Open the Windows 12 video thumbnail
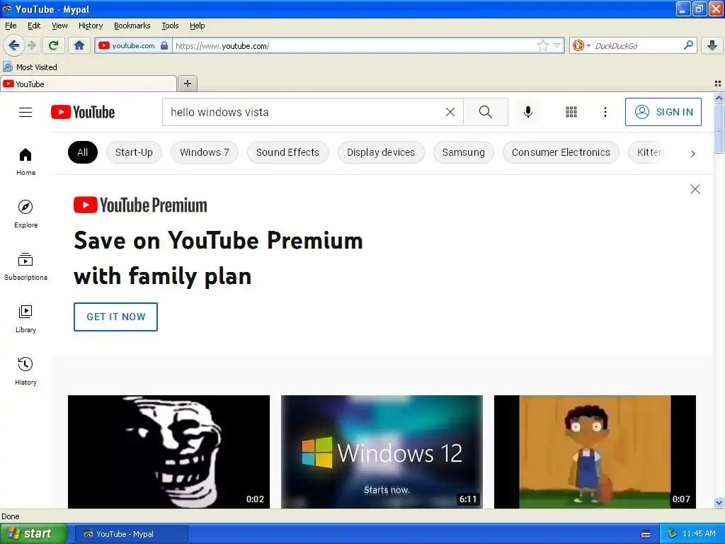 click(382, 451)
